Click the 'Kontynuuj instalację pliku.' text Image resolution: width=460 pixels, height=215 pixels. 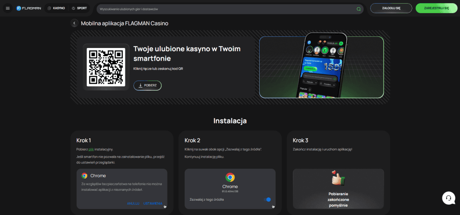tap(204, 157)
